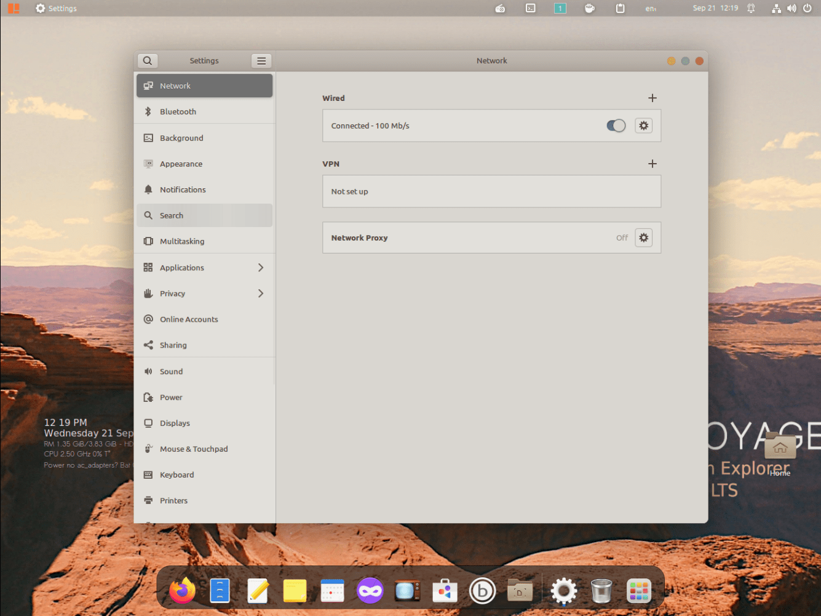
Task: Go to the Sound settings section
Action: point(171,371)
